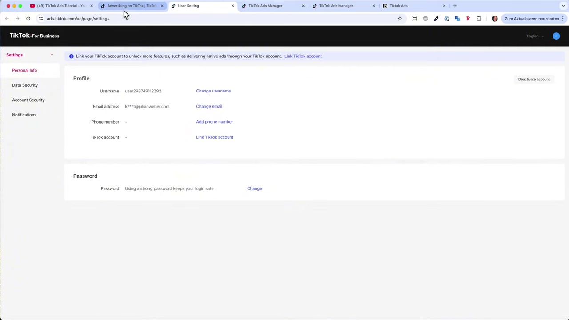Click 'Using a strong password' description text
The height and width of the screenshot is (320, 569).
click(169, 188)
